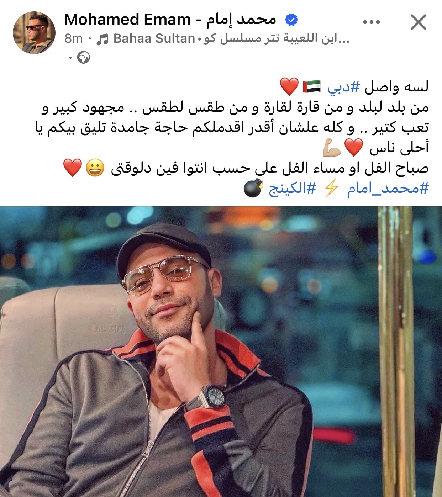Open the attached song title ابن اللعيبة
442x497 pixels.
276,38
